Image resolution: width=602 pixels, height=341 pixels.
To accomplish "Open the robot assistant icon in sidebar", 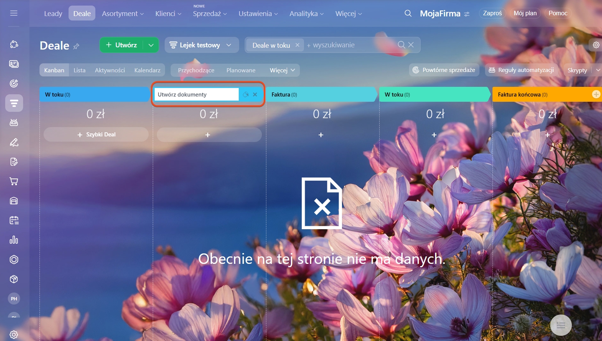I will [x=14, y=123].
